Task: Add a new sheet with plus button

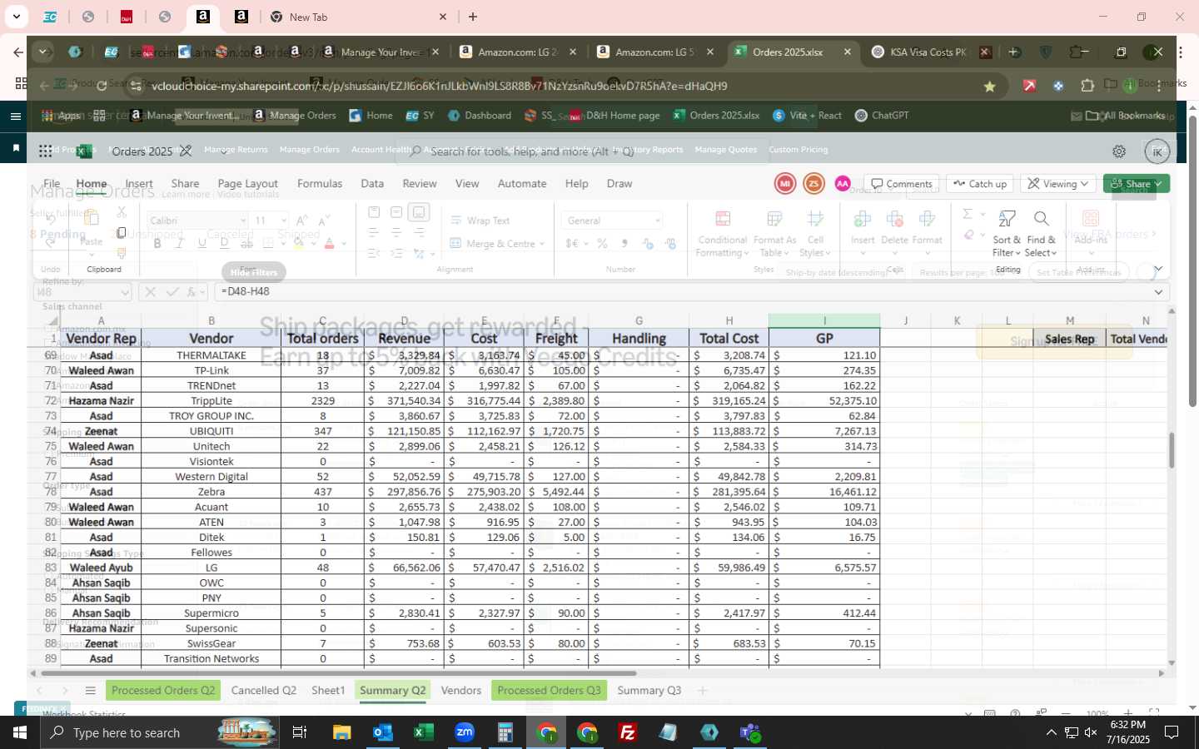Action: tap(702, 691)
